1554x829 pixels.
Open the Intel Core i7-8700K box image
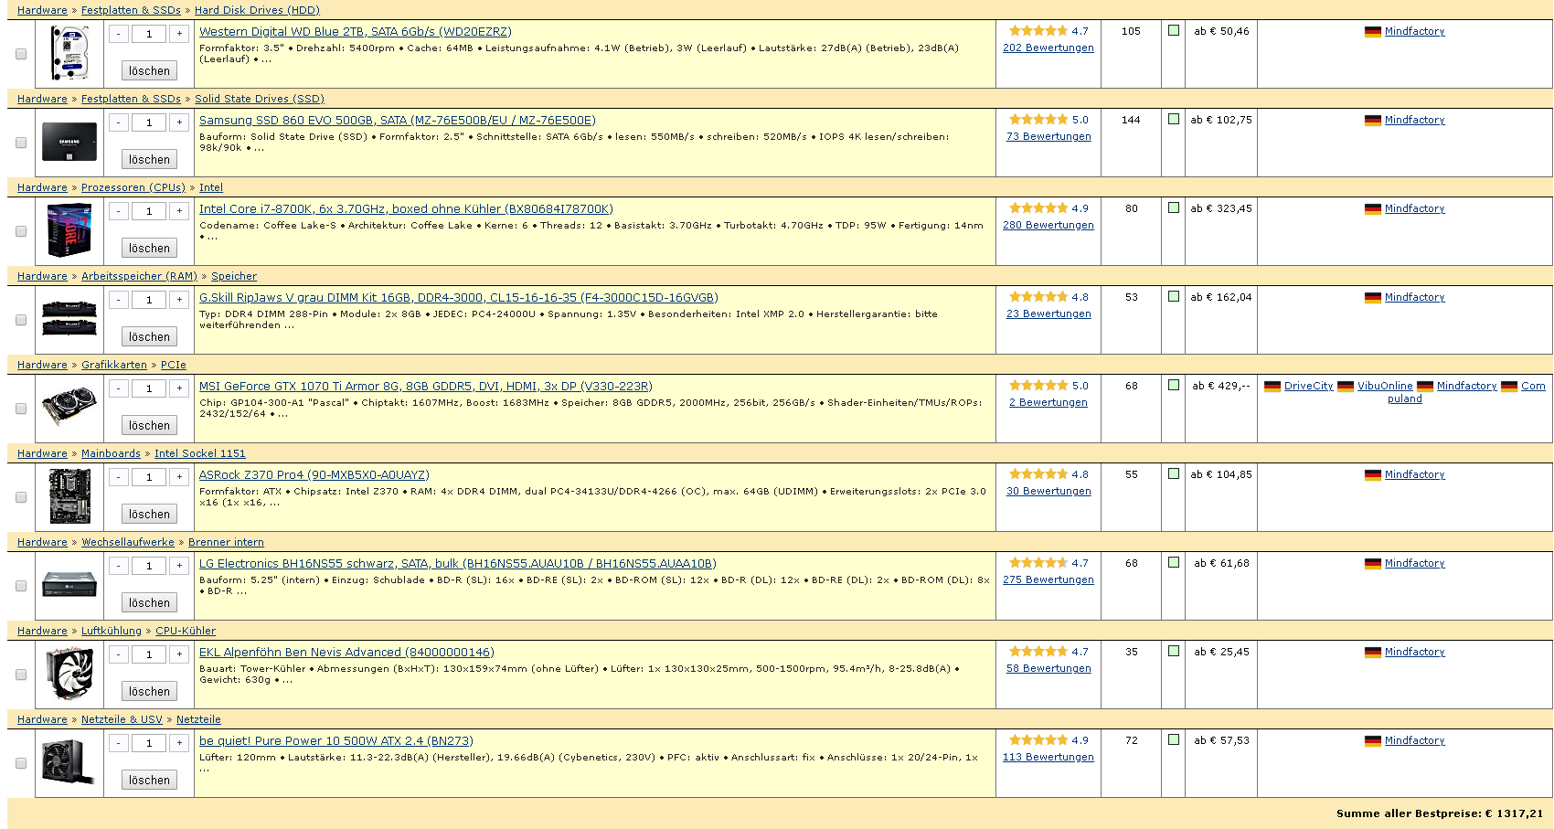[69, 230]
